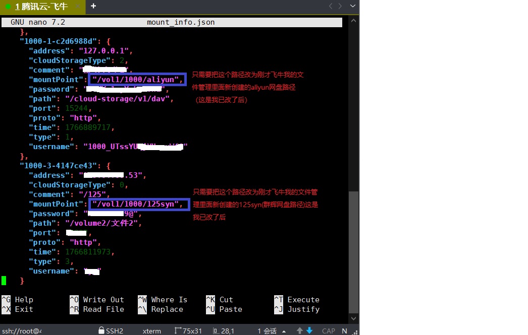Screen dimensions: 528x335
Task: Click the "1000_UTssYU" username value
Action: (x=135, y=147)
